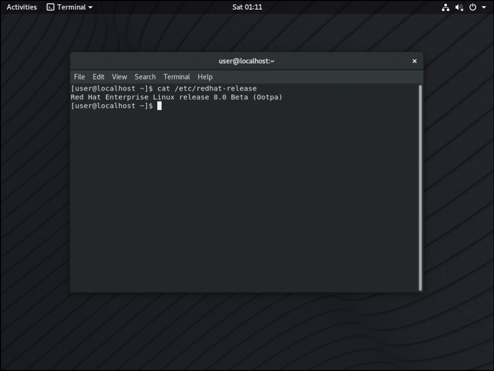Click the user@localhost:~ window title
This screenshot has width=494, height=371.
tap(247, 61)
